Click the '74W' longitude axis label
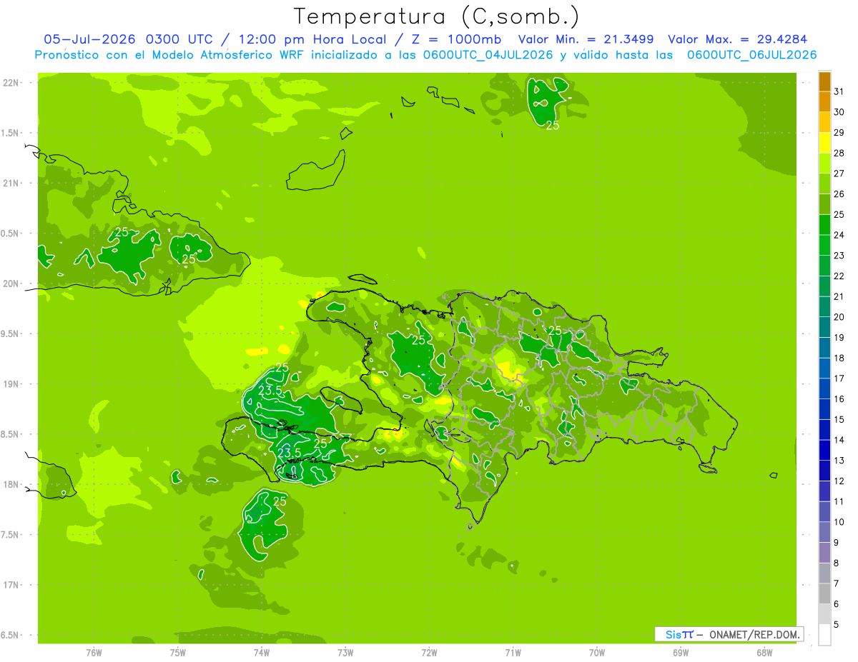The width and height of the screenshot is (858, 662). point(262,653)
